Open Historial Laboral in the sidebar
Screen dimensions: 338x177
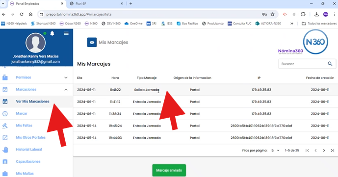click(x=29, y=150)
